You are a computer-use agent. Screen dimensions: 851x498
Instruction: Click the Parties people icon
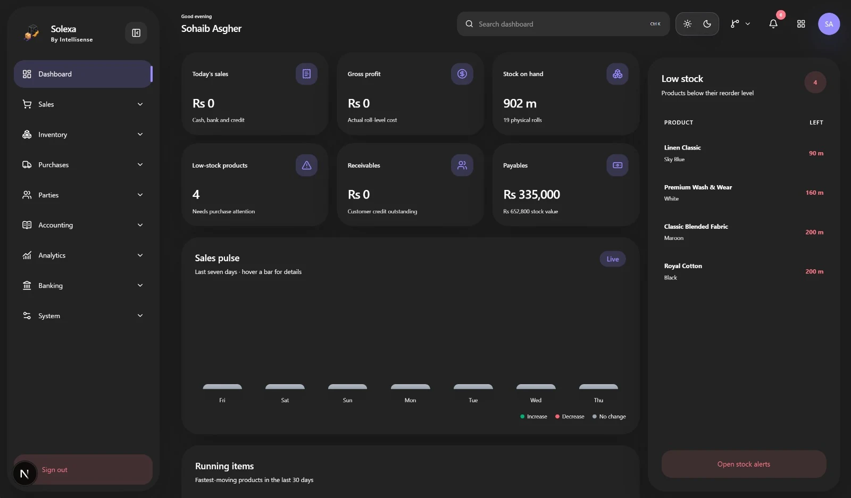tap(27, 195)
